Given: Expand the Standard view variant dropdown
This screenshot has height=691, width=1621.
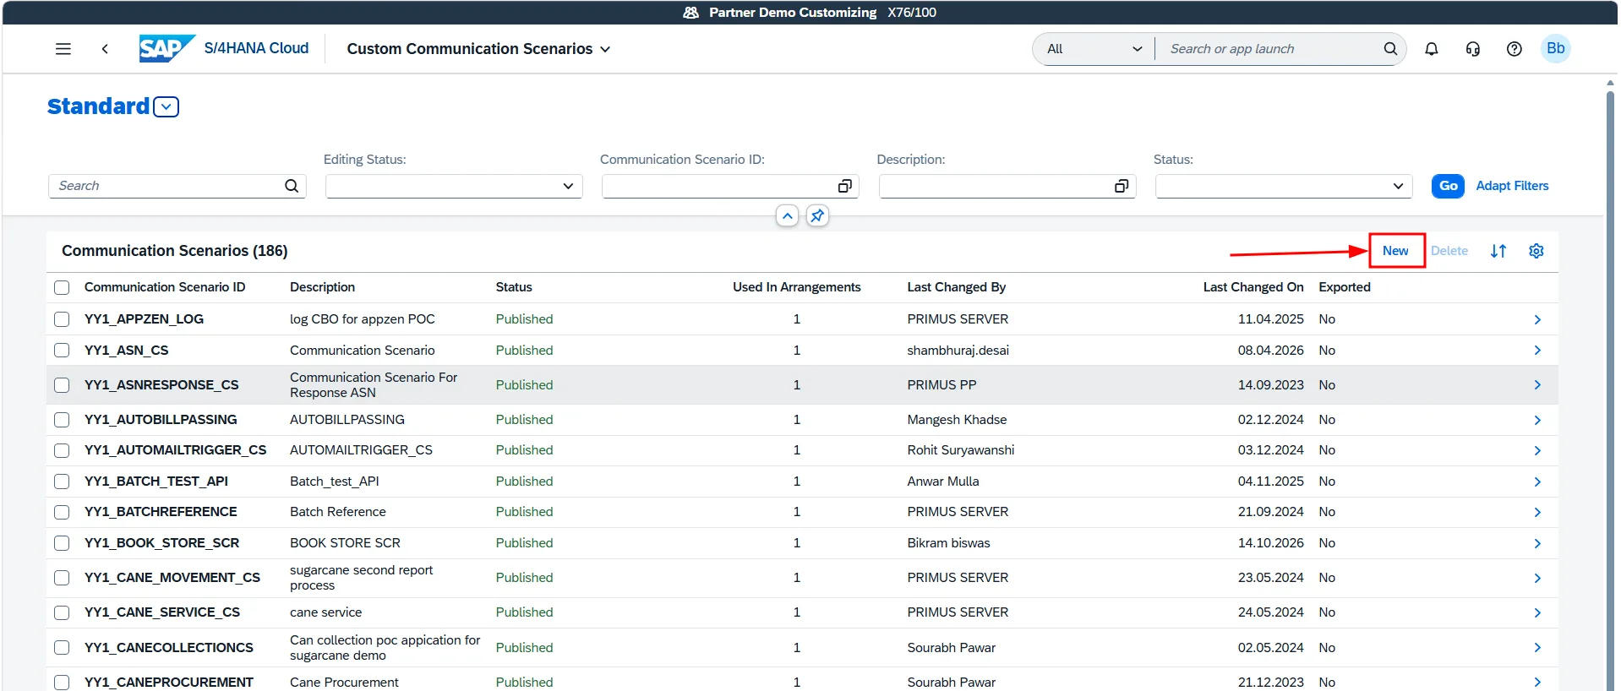Looking at the screenshot, I should coord(166,107).
